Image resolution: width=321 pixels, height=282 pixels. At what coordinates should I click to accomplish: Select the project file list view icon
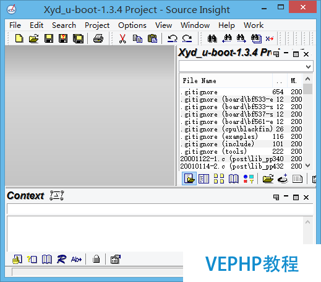click(189, 178)
